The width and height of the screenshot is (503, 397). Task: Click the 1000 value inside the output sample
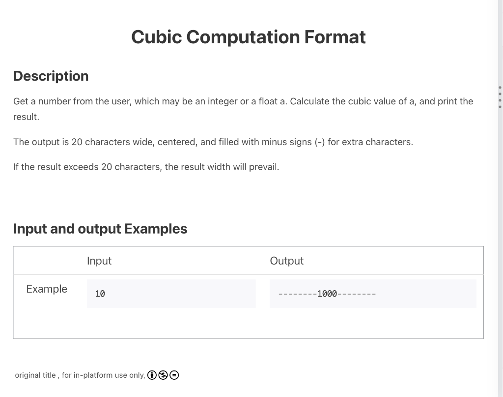click(327, 294)
